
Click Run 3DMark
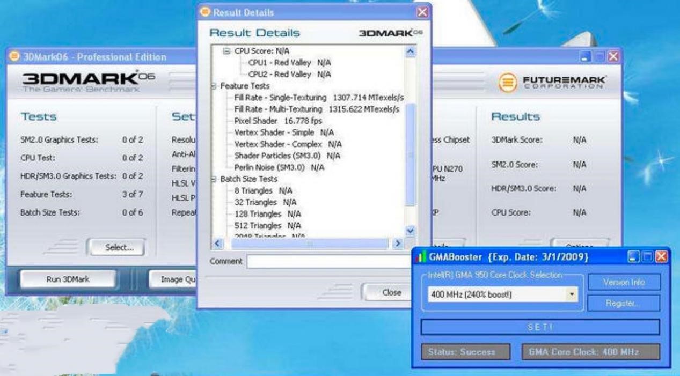pos(67,278)
